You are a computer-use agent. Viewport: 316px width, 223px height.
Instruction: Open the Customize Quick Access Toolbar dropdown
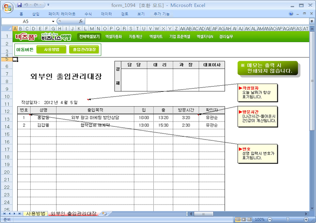pos(48,5)
